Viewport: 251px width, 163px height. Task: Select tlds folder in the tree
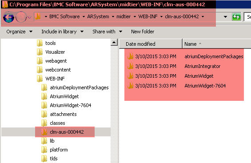(x=53, y=159)
